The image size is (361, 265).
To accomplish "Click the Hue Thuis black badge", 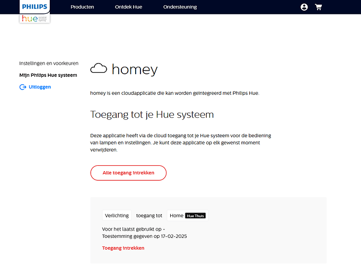I will [x=195, y=216].
